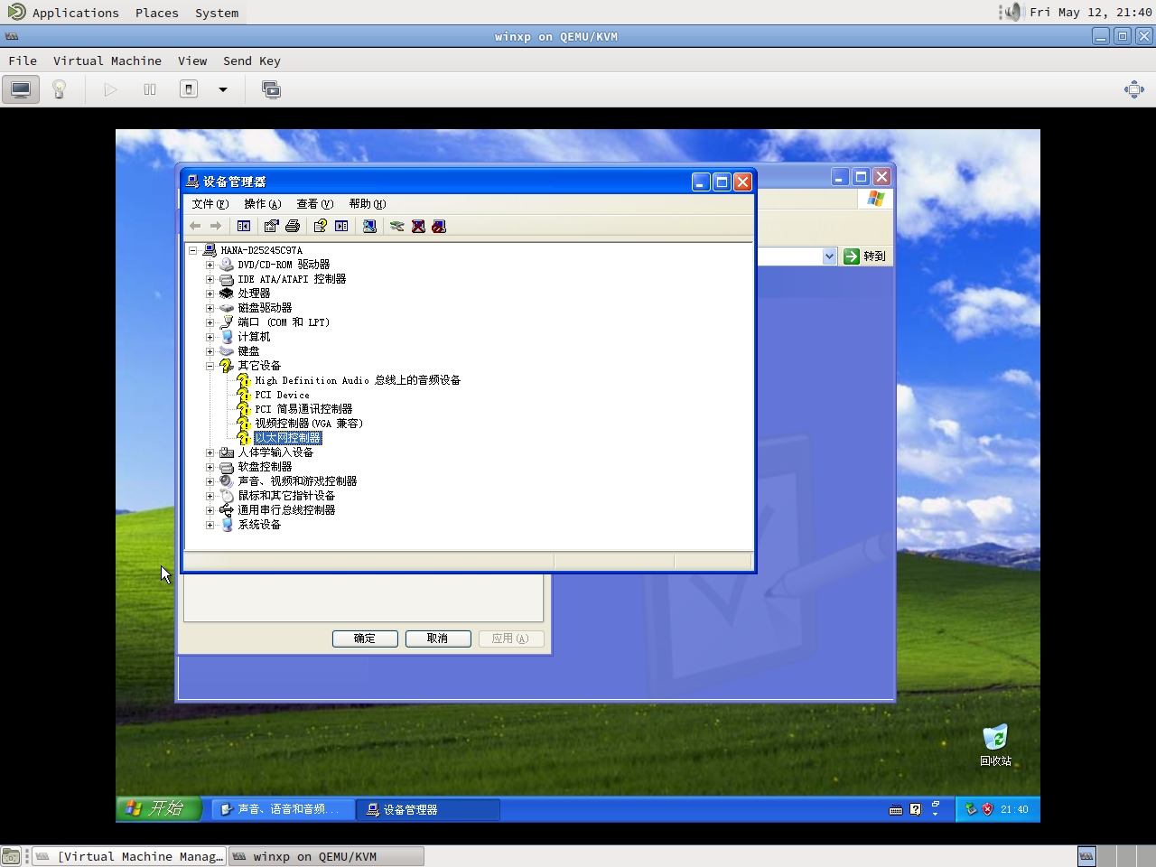Viewport: 1156px width, 867px height.
Task: Open the address dropdown beside 转到
Action: click(x=829, y=256)
